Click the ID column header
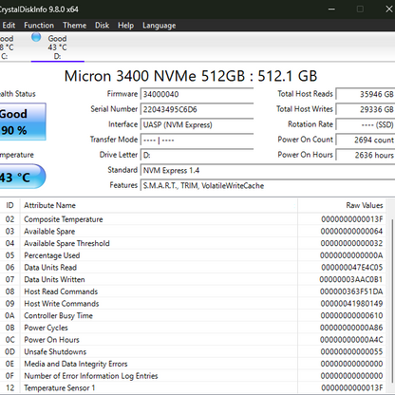 point(9,205)
